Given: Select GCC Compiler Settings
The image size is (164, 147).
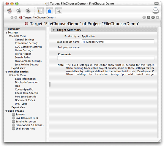Looking at the screenshot, I should [x=29, y=47].
